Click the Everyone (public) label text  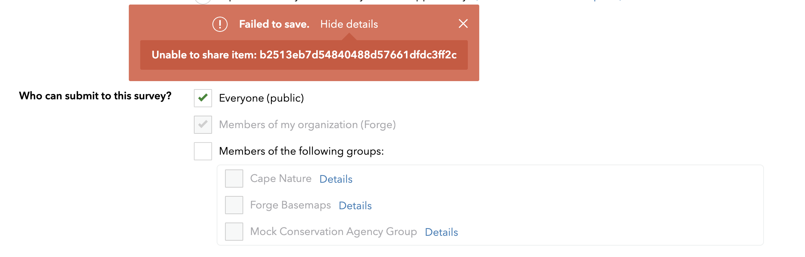click(261, 98)
